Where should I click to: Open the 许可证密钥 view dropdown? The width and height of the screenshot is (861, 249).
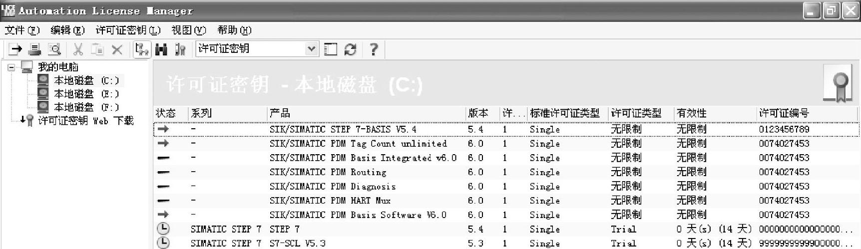[312, 49]
